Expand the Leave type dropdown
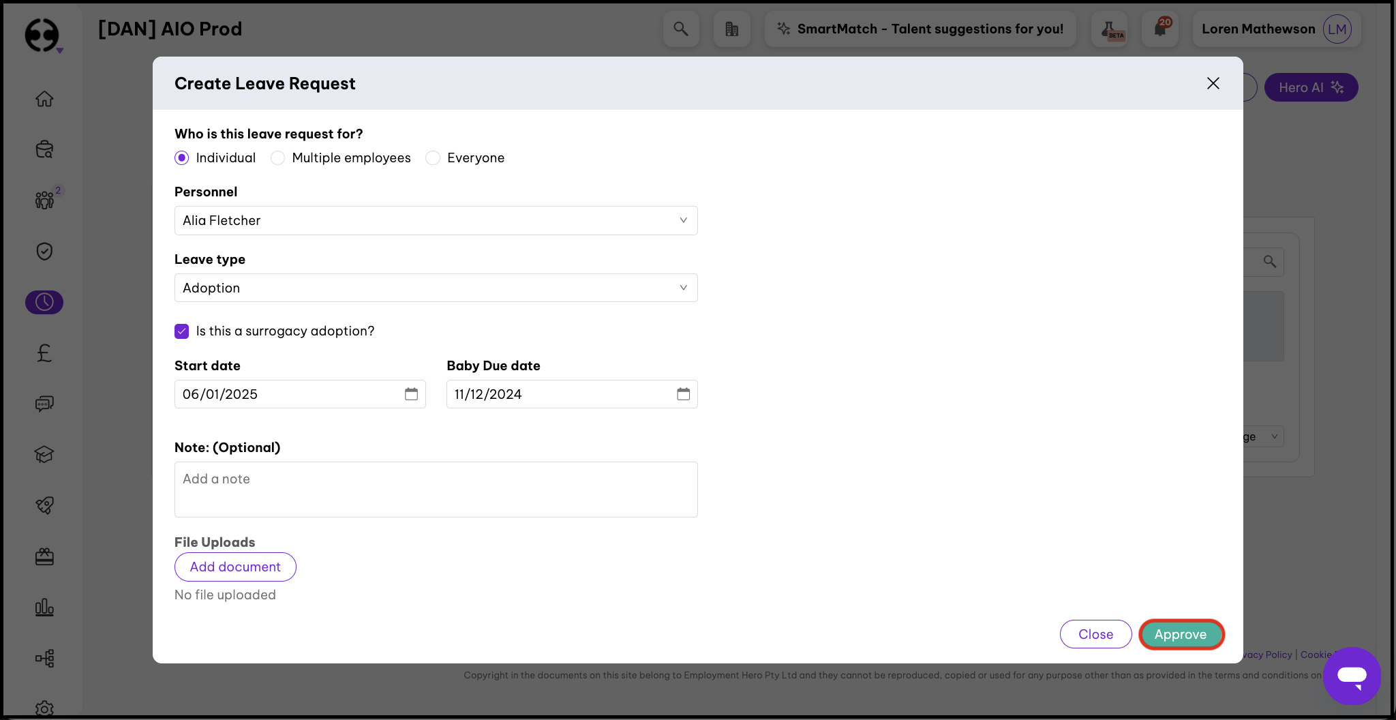The image size is (1396, 720). point(436,288)
